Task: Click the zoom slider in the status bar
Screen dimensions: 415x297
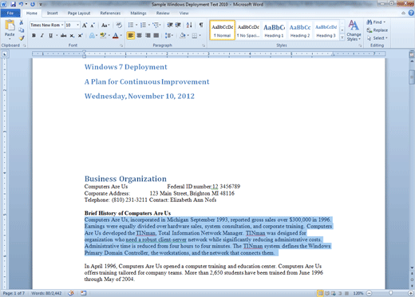Action: click(x=390, y=293)
